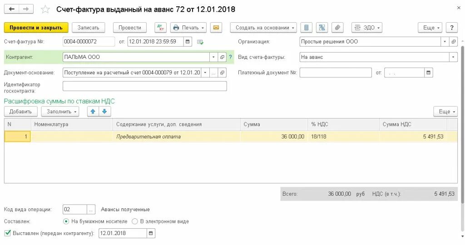Viewport: 465px width, 245px height.
Task: Click Авансы полученные label text
Action: pyautogui.click(x=125, y=210)
